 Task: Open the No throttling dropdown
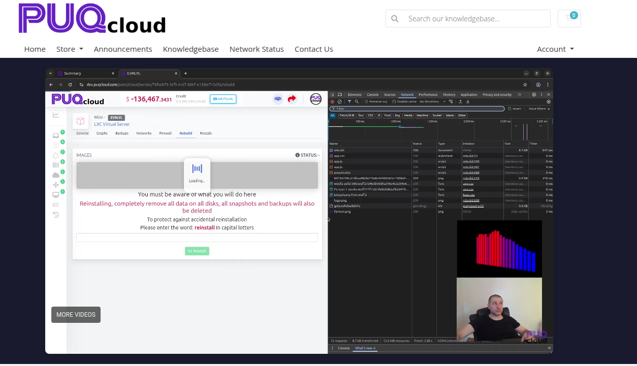point(430,102)
